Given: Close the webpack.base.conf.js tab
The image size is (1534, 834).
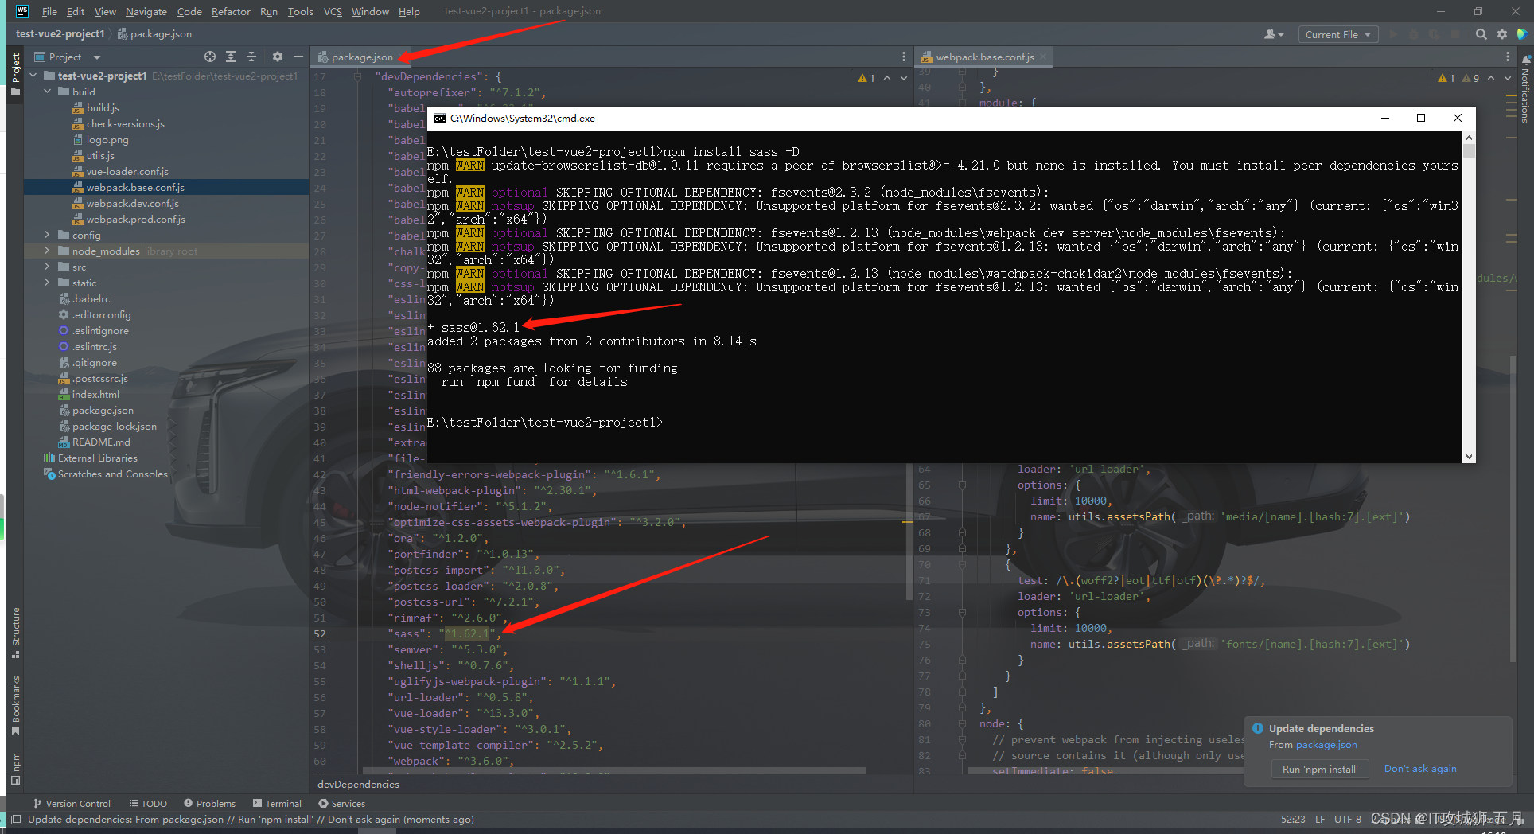Looking at the screenshot, I should pos(1043,57).
